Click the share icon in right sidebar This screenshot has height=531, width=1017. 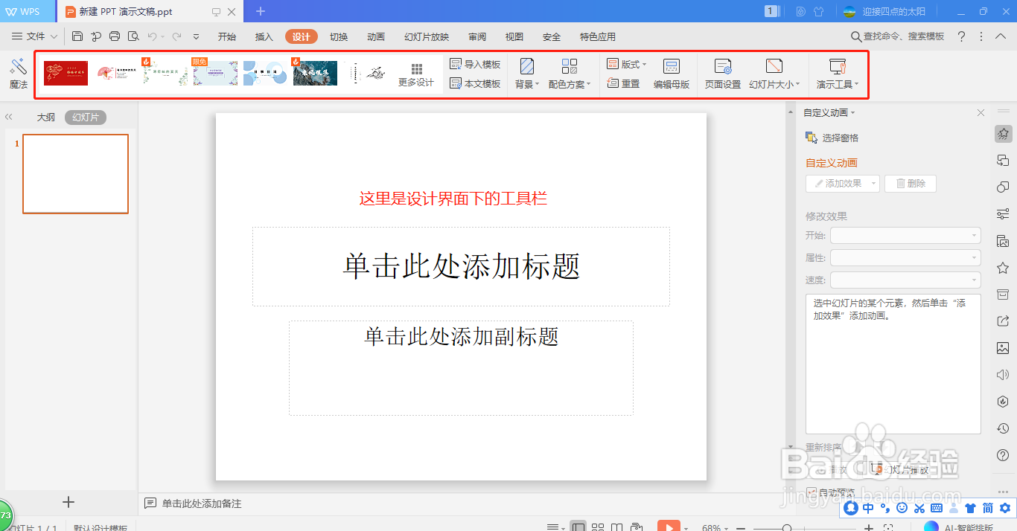click(x=1003, y=321)
